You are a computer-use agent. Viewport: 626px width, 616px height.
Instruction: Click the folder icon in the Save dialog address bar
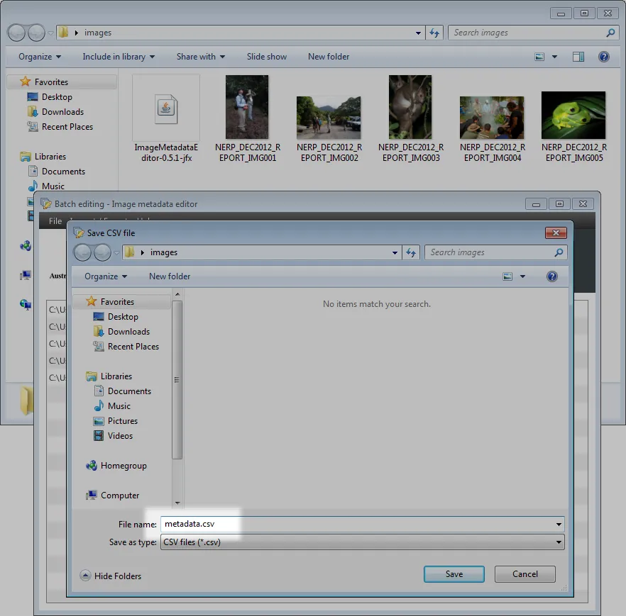click(x=129, y=252)
